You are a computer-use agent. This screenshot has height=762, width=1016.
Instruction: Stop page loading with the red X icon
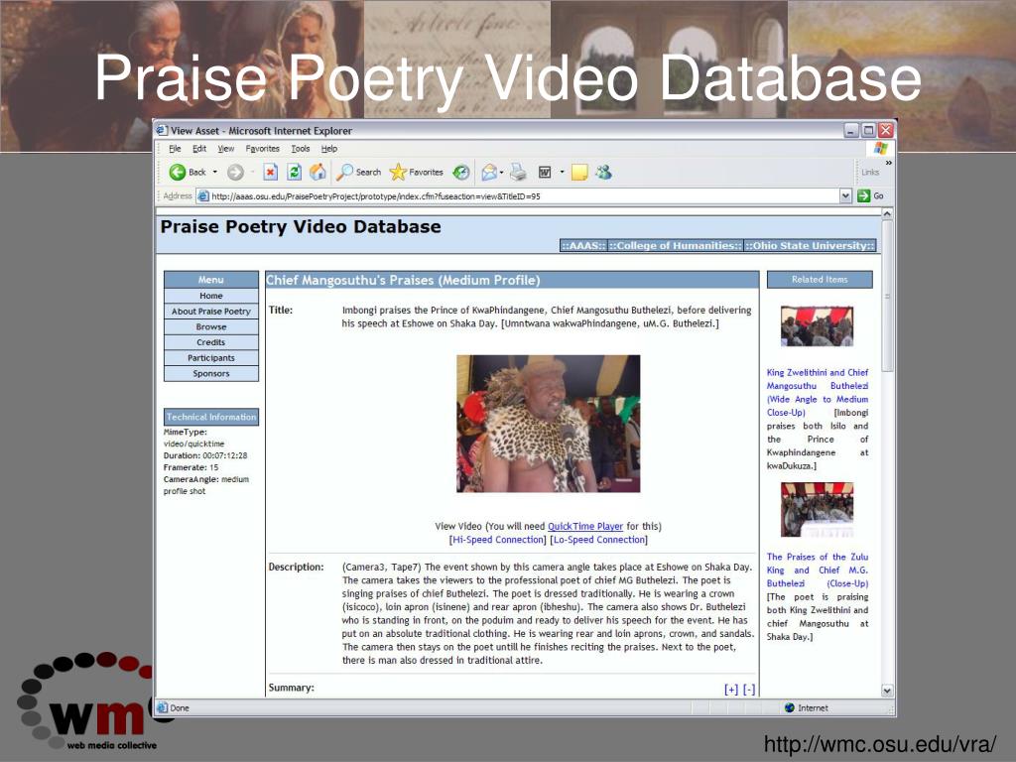270,173
